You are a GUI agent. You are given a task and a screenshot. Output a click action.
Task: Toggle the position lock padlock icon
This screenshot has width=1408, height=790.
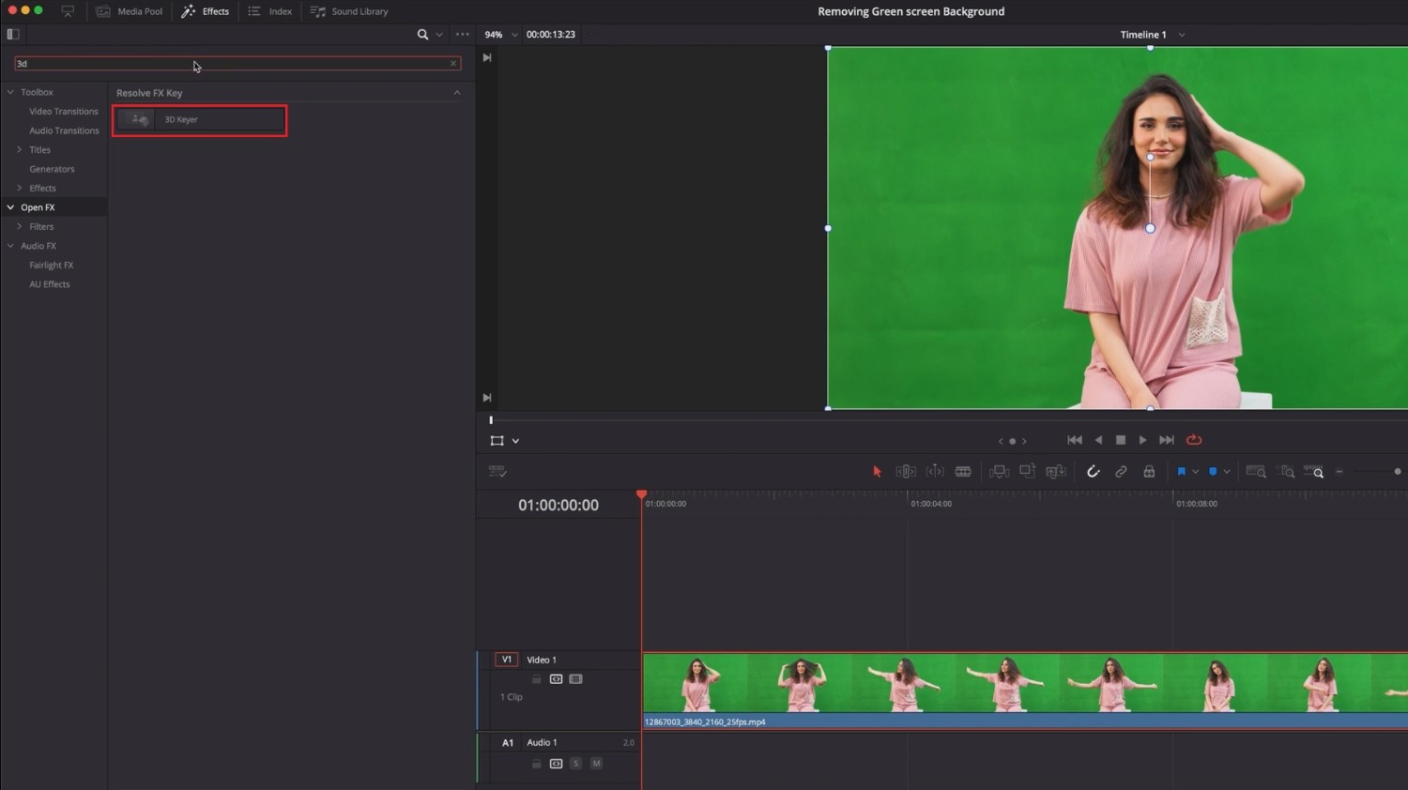click(1149, 472)
